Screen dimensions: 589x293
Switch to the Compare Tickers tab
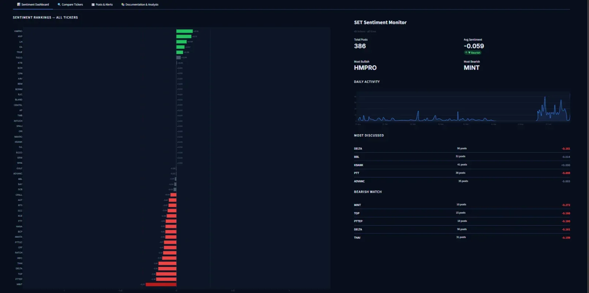coord(70,4)
